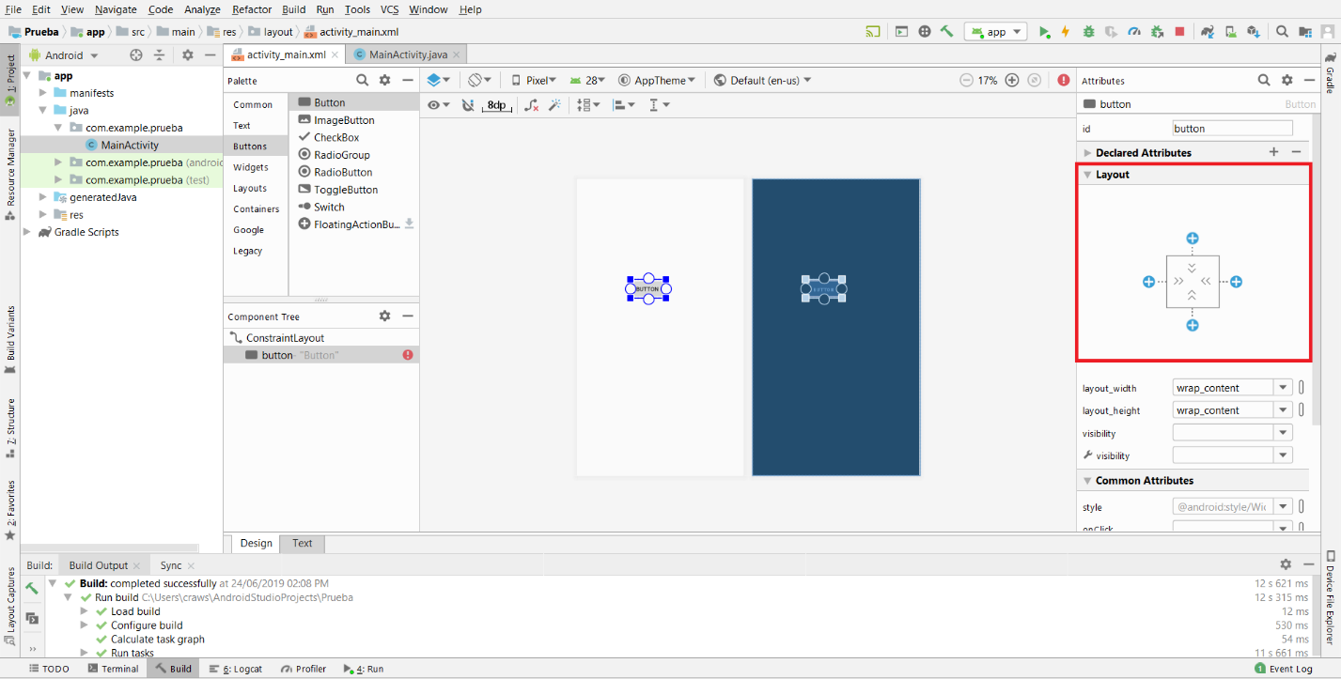Open app run configuration dropdown

(x=996, y=31)
